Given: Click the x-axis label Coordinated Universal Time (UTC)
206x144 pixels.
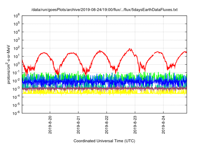Looking at the screenshot, I should coord(104,141).
